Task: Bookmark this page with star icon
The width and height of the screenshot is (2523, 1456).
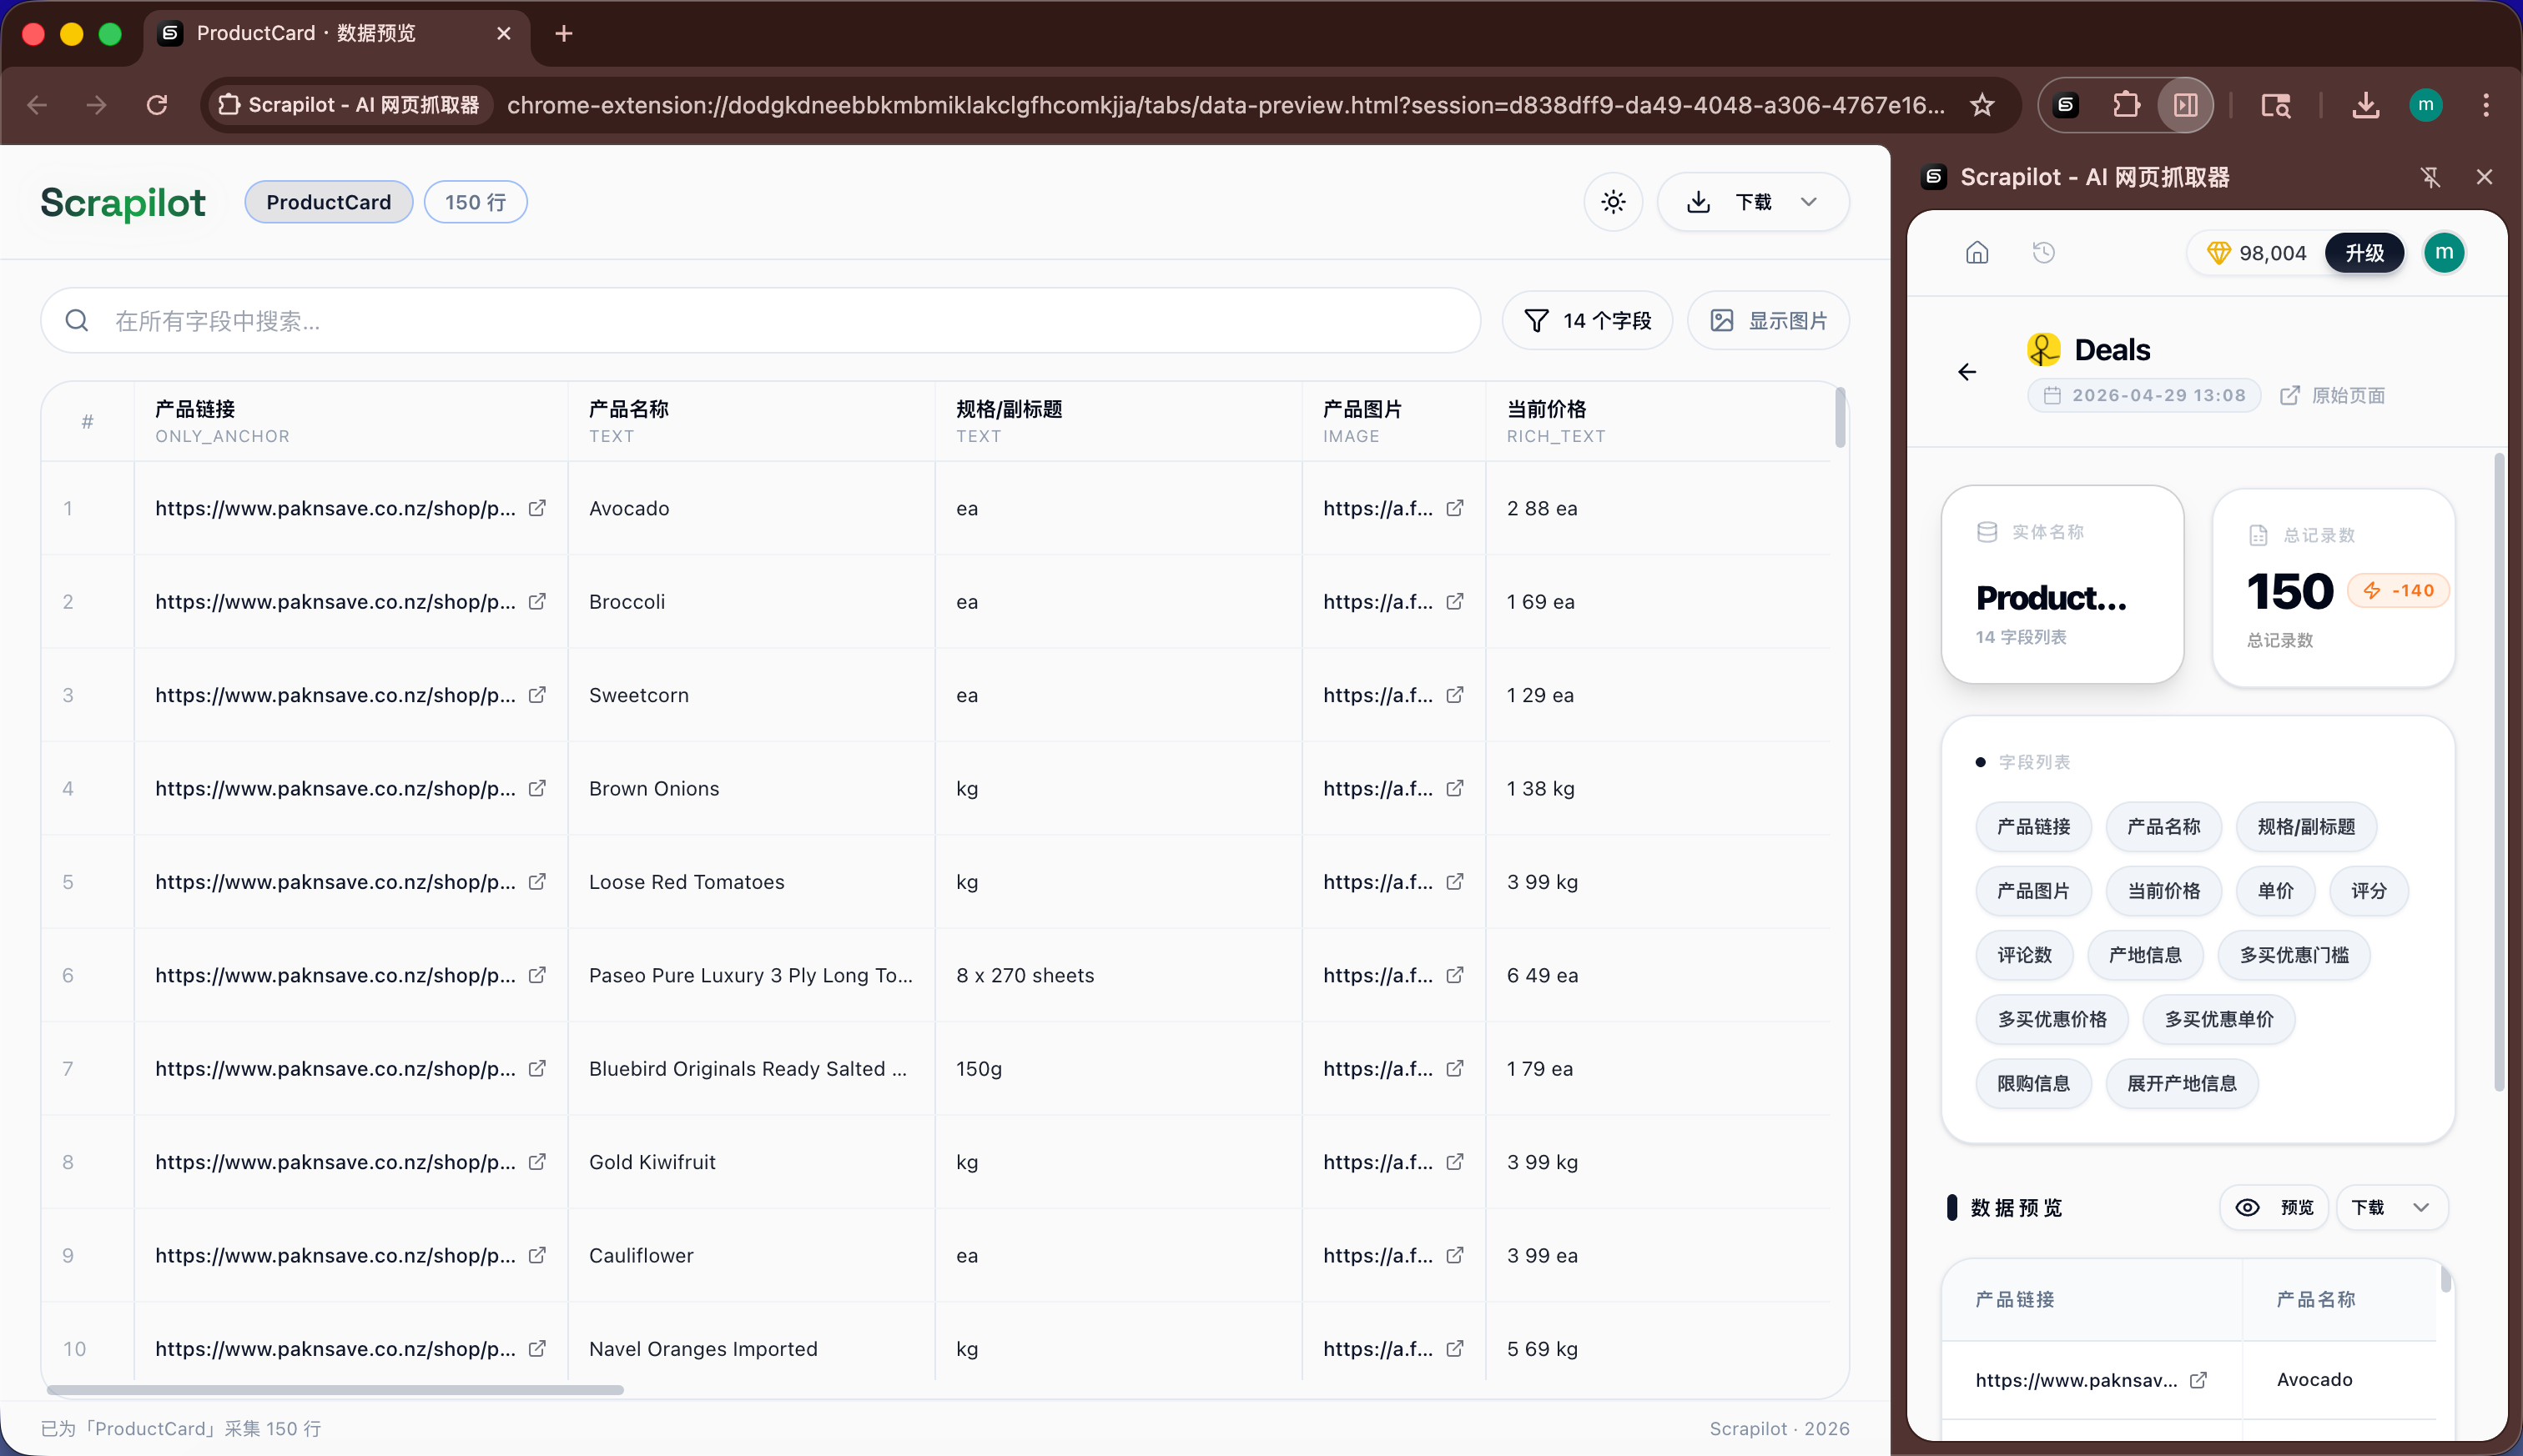Action: (1982, 105)
